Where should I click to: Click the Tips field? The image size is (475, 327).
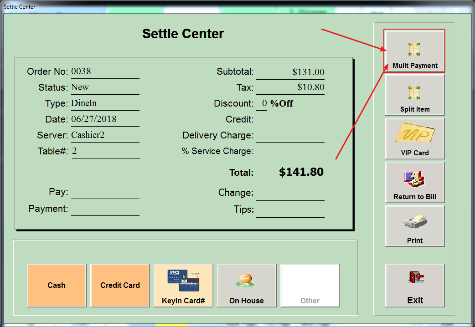pyautogui.click(x=290, y=210)
